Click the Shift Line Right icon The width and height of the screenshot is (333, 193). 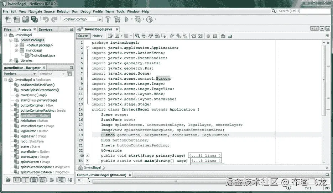click(200, 36)
